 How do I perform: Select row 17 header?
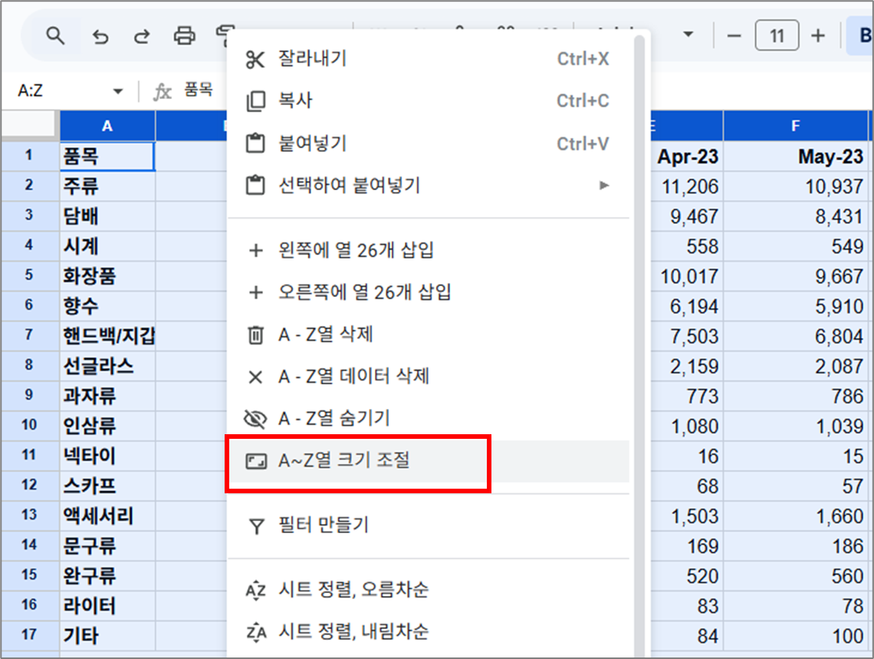[x=29, y=634]
